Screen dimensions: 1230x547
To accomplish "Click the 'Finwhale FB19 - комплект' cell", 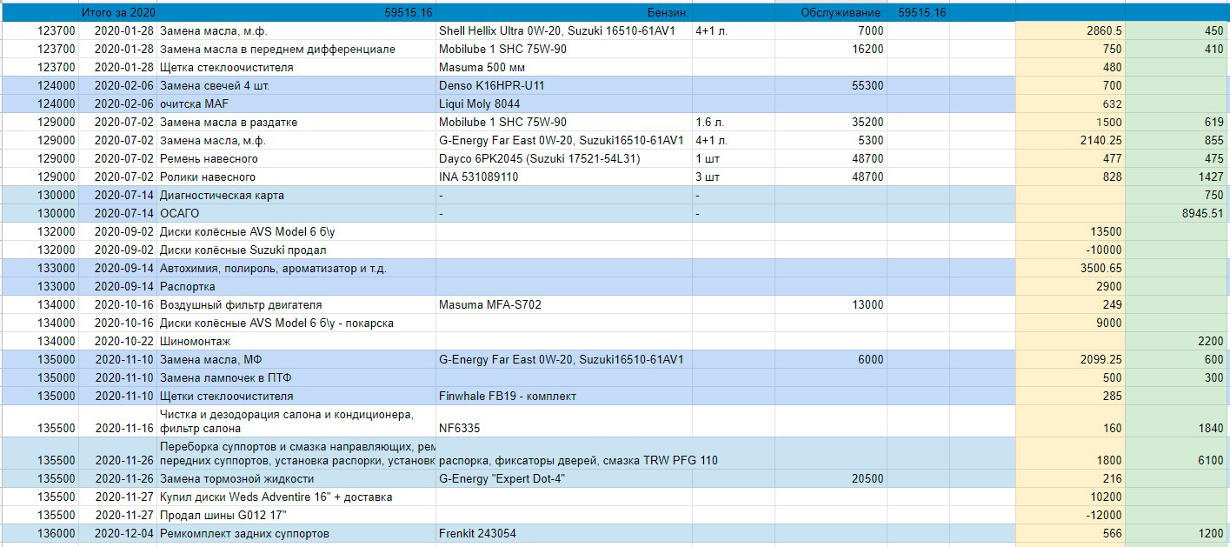I will (563, 397).
